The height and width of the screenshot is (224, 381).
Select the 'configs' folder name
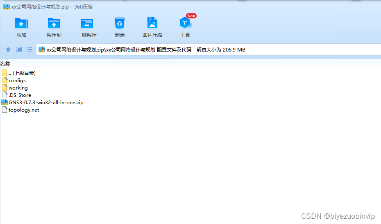click(17, 81)
